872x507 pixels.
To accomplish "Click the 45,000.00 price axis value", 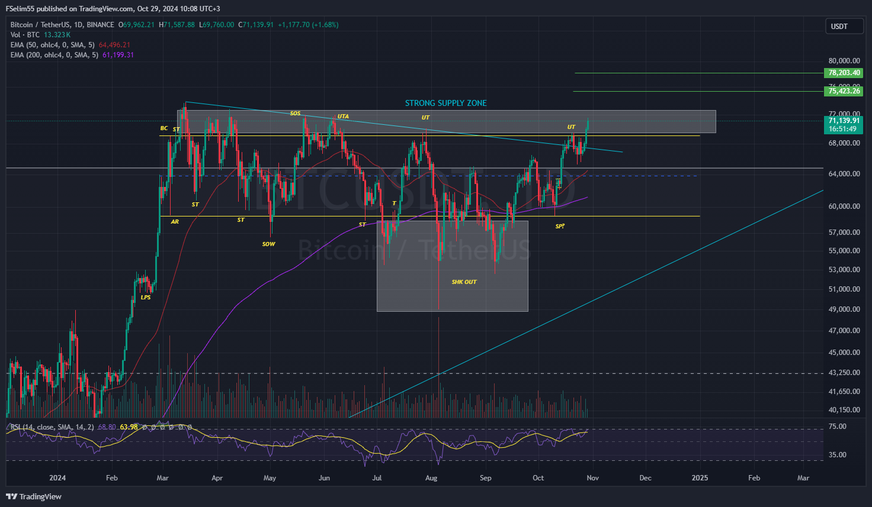I will point(844,353).
